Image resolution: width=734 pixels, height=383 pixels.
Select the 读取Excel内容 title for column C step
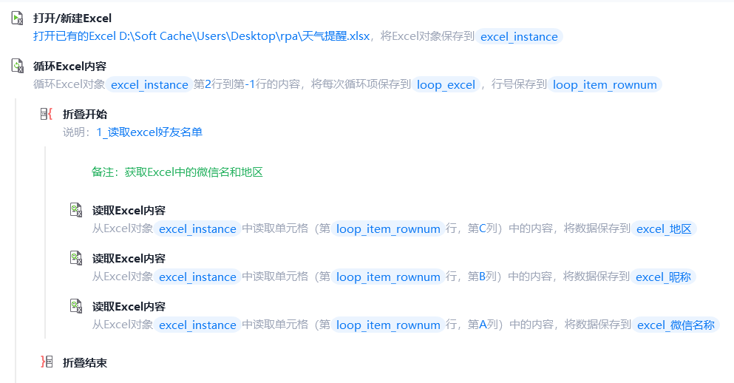point(129,211)
